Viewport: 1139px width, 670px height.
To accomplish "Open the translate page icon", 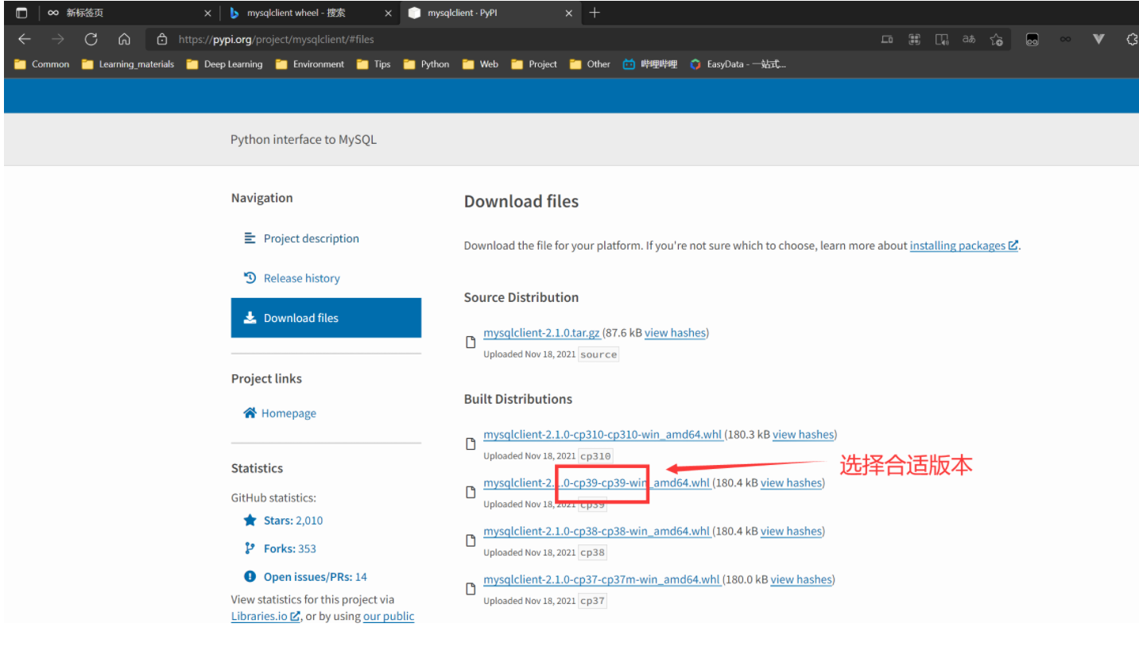I will 969,39.
